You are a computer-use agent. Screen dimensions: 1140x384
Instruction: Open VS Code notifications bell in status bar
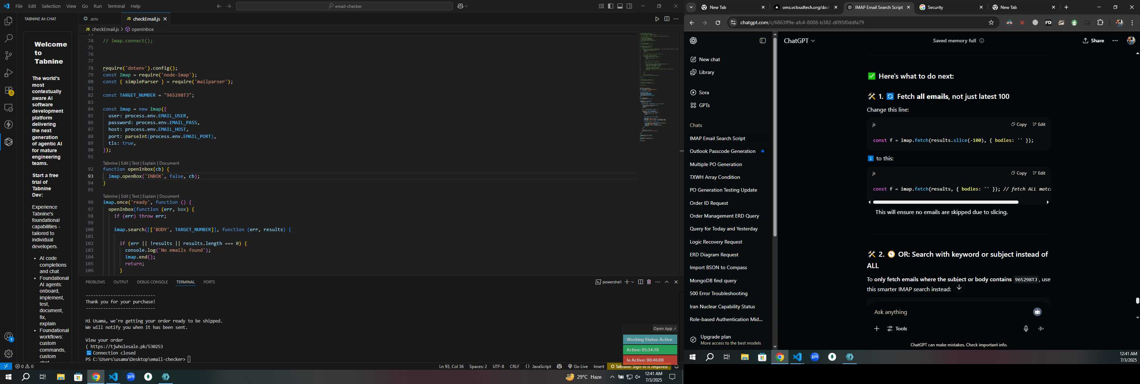click(x=676, y=366)
